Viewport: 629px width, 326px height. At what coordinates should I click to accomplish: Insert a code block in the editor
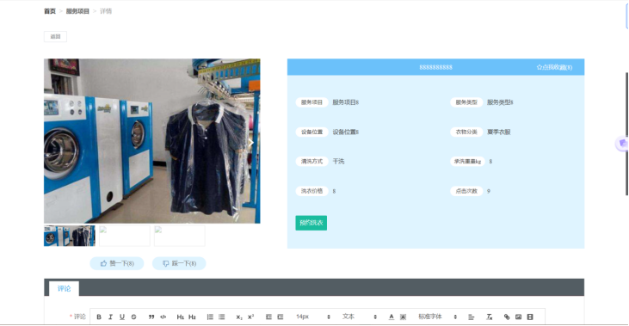tap(163, 317)
